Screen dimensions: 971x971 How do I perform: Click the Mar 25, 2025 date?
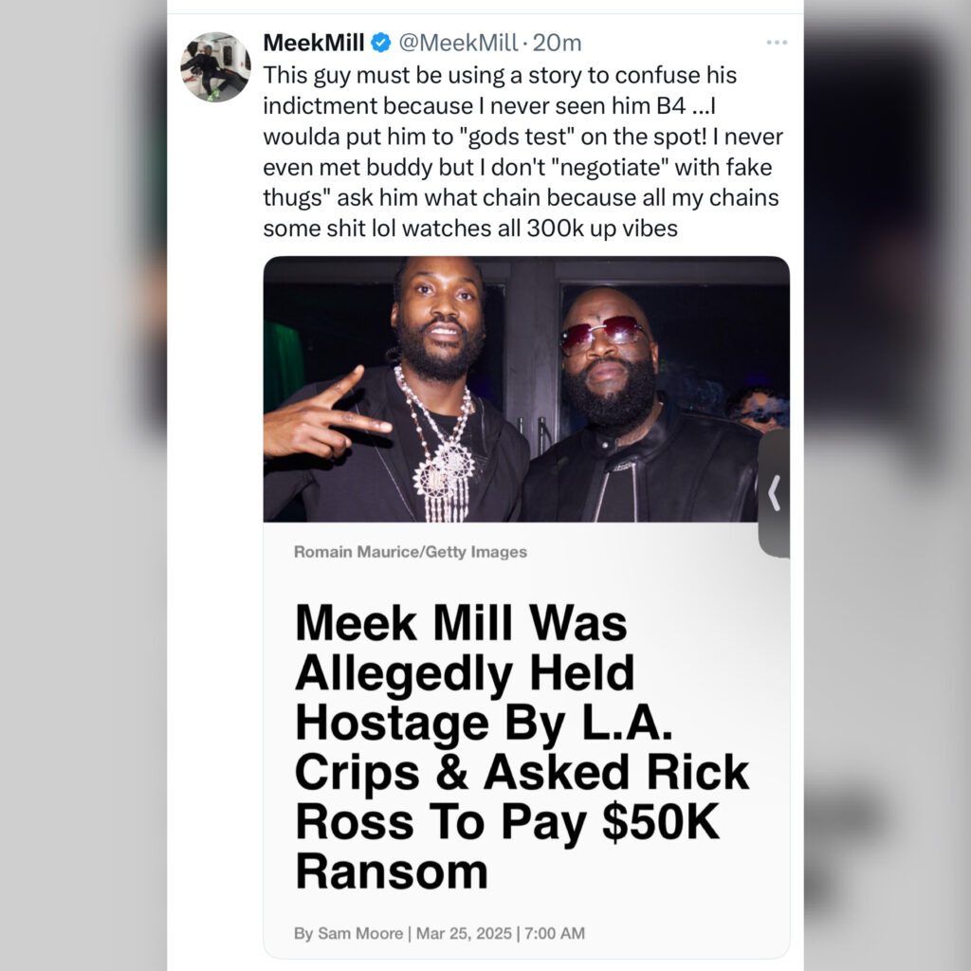pos(464,933)
